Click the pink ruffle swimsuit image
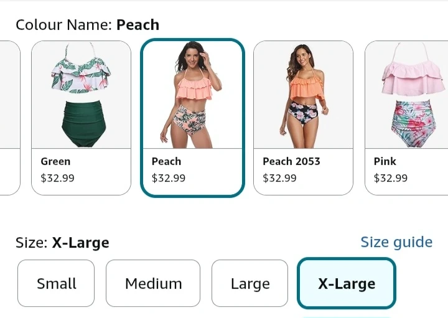448x318 pixels. pyautogui.click(x=406, y=95)
